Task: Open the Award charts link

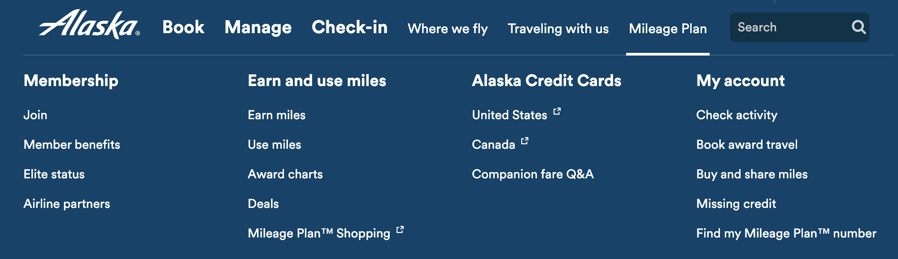Action: (x=285, y=174)
